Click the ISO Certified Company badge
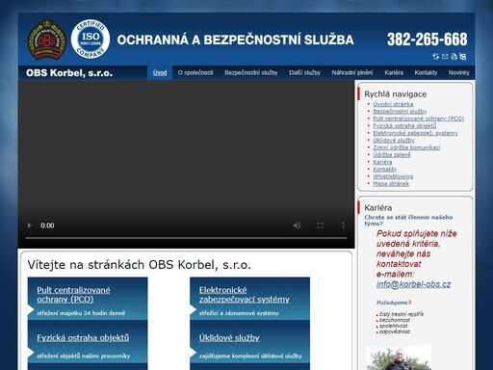 tap(91, 39)
